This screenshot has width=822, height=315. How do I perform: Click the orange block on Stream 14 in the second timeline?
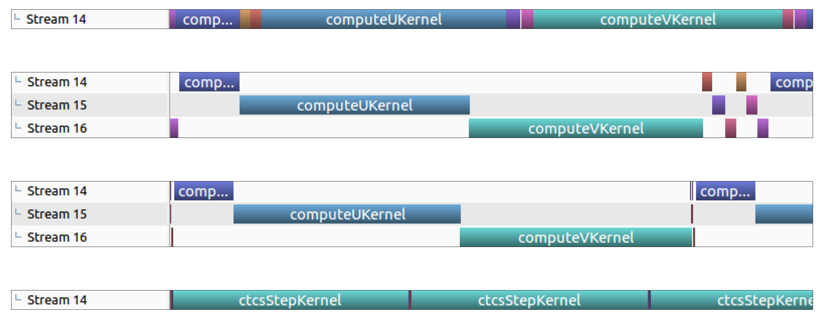click(x=741, y=82)
